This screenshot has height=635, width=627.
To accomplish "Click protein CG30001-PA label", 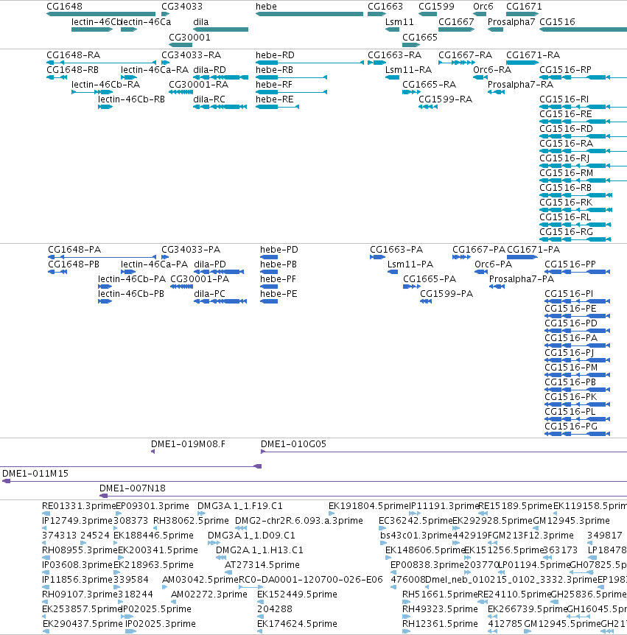I will point(200,279).
